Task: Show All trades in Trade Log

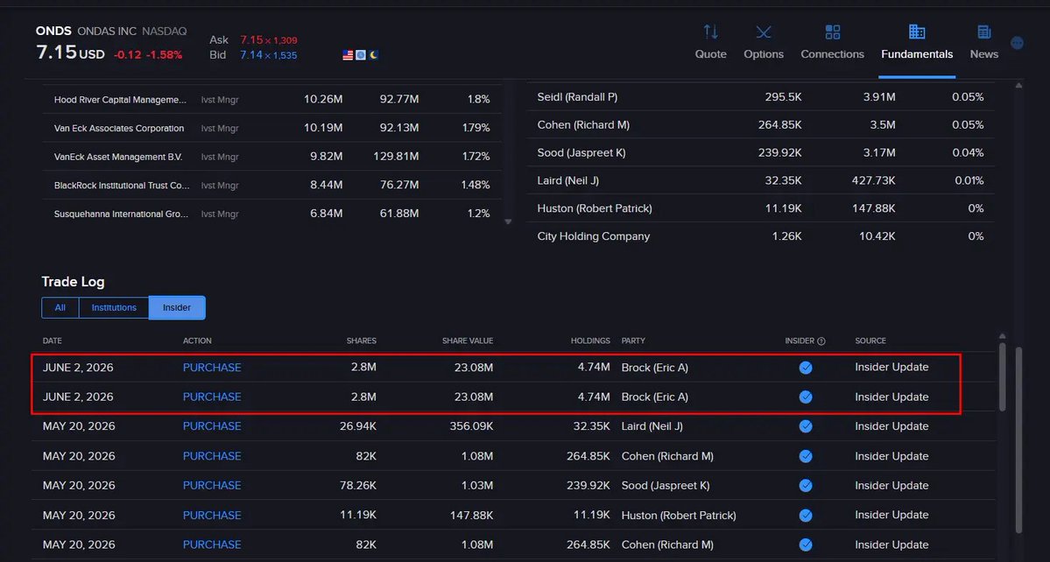Action: pos(60,308)
